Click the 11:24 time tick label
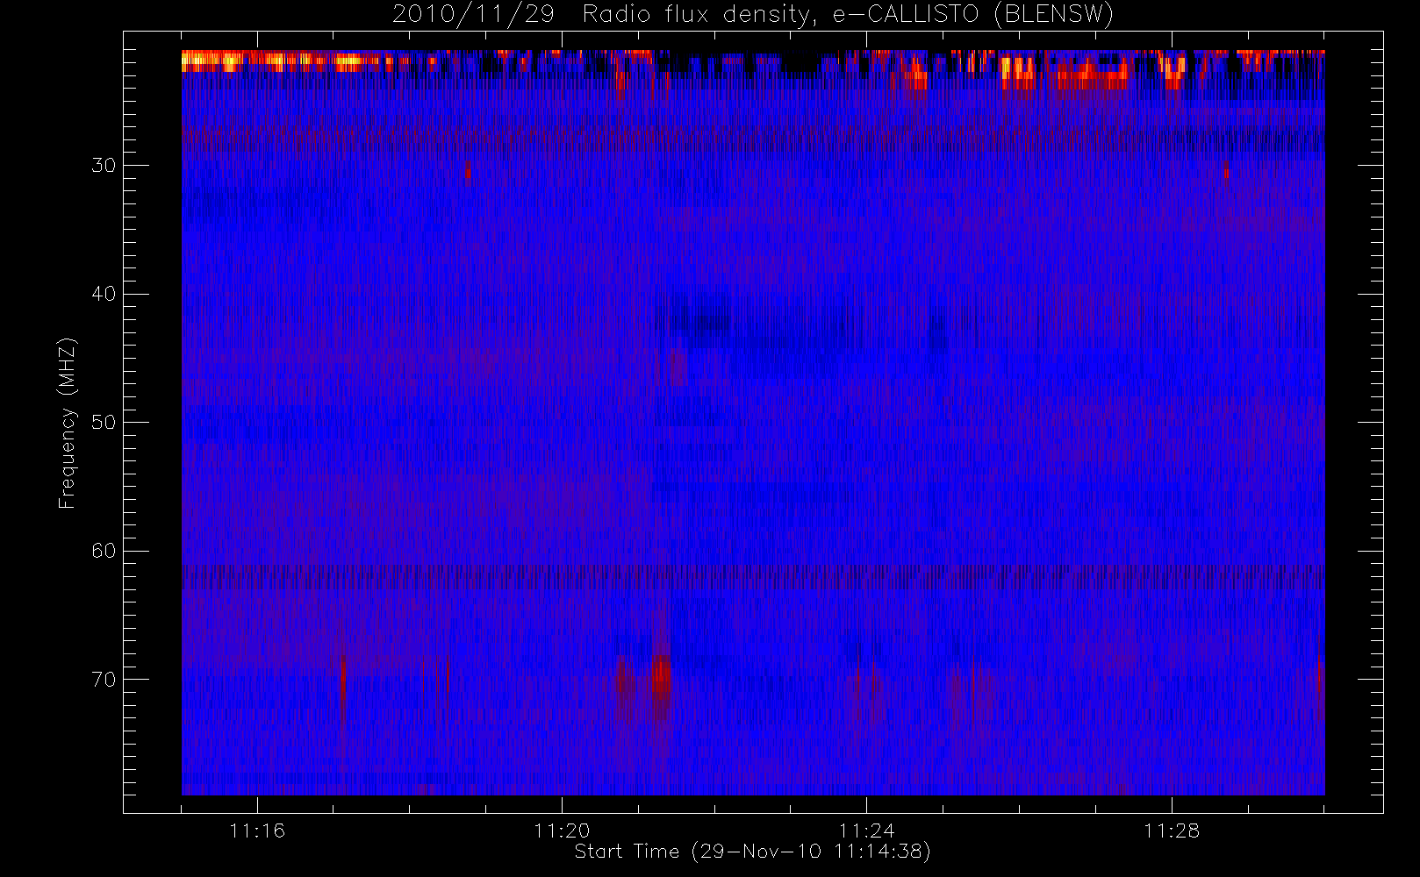The image size is (1420, 877). (x=866, y=831)
